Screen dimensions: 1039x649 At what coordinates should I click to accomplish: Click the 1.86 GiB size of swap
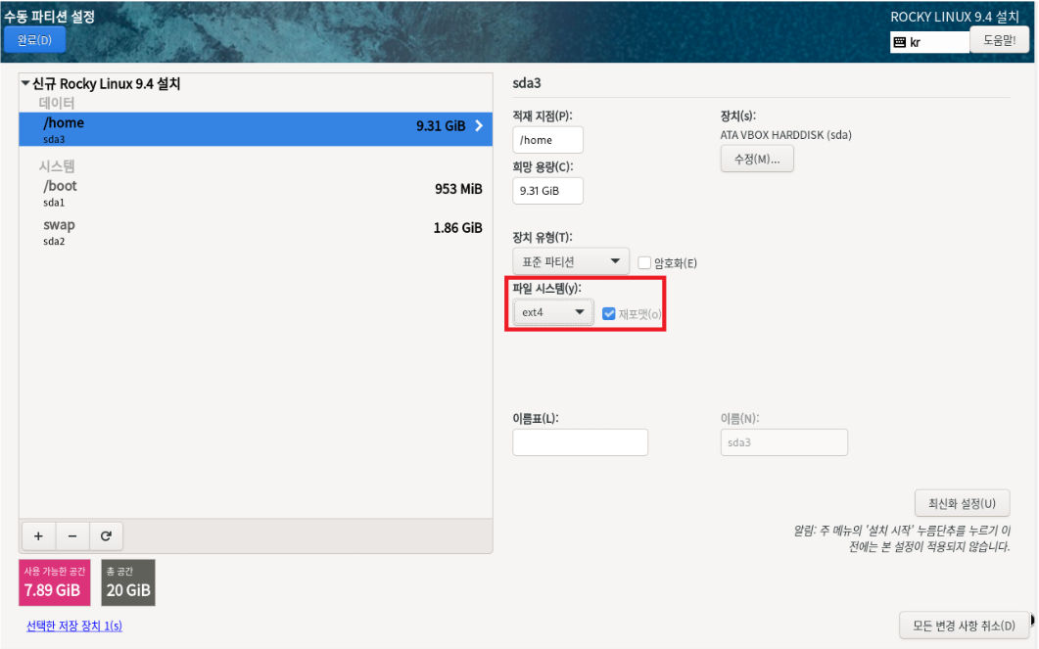(x=458, y=228)
